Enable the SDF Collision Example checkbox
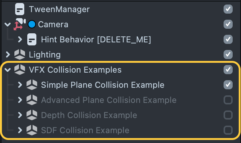This screenshot has height=143, width=241. (x=228, y=130)
